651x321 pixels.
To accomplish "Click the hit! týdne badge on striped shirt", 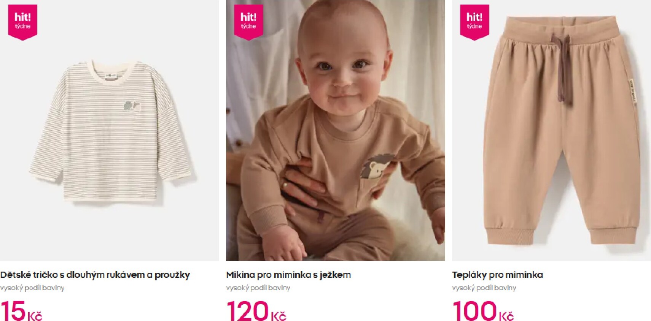I will pos(22,22).
